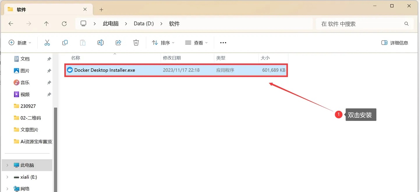420x192 pixels.
Task: Click the Cut scissors icon
Action: [x=47, y=43]
